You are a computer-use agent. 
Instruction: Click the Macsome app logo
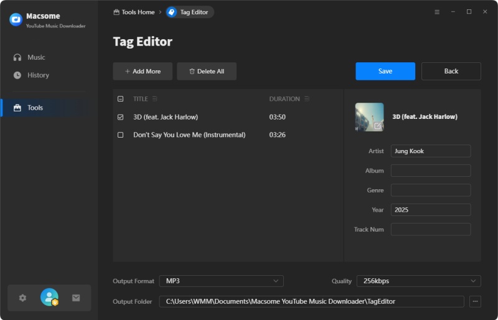point(16,19)
